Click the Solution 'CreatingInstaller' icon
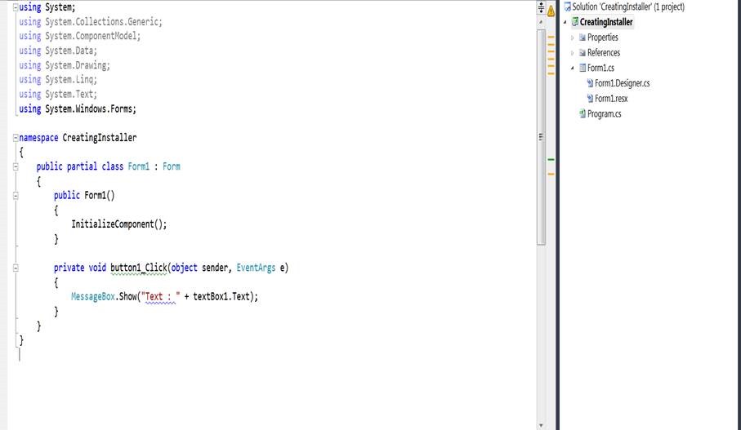Viewport: 741px width, 430px height. pyautogui.click(x=567, y=7)
